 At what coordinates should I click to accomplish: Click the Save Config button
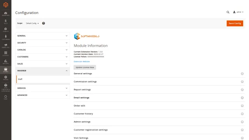(235, 23)
